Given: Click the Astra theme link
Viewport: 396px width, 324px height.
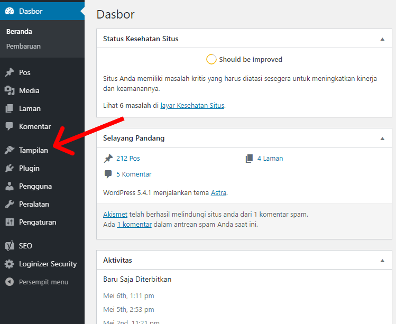Looking at the screenshot, I should (218, 193).
